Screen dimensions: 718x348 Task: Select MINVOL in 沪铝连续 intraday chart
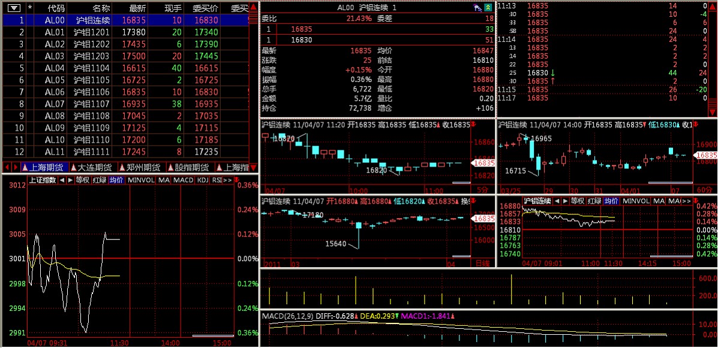tap(636, 201)
